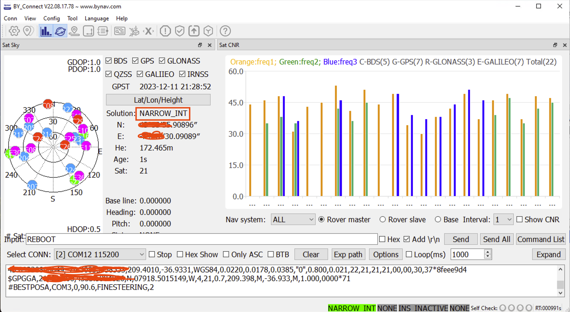570x312 pixels.
Task: Select the Base radio button
Action: click(437, 220)
